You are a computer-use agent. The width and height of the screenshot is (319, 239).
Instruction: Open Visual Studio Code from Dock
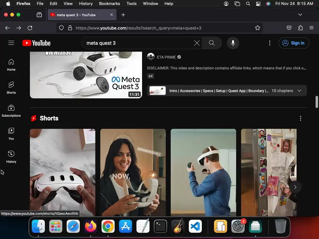195,226
